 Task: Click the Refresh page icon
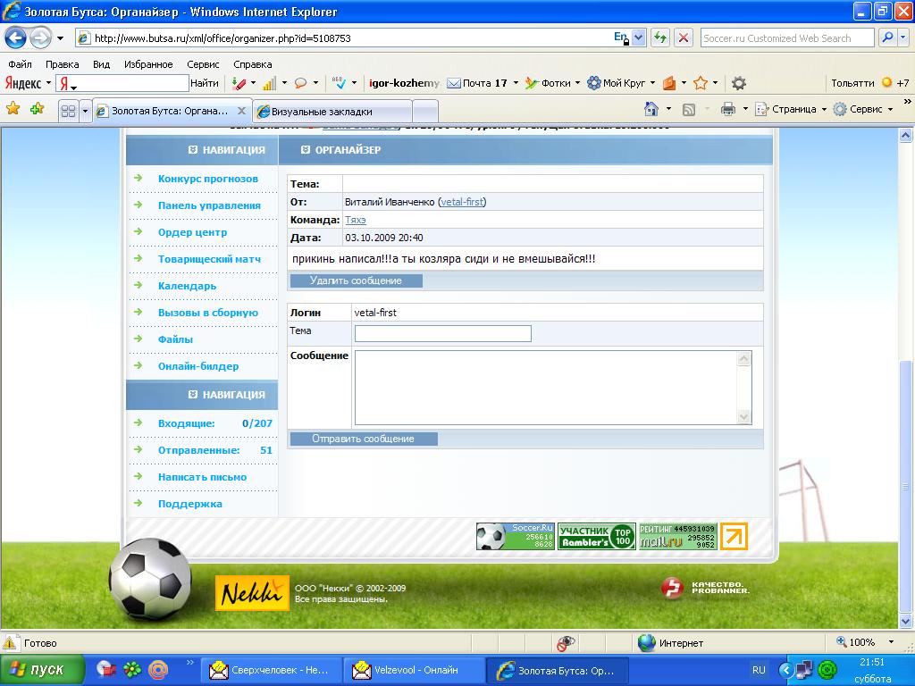tap(660, 38)
